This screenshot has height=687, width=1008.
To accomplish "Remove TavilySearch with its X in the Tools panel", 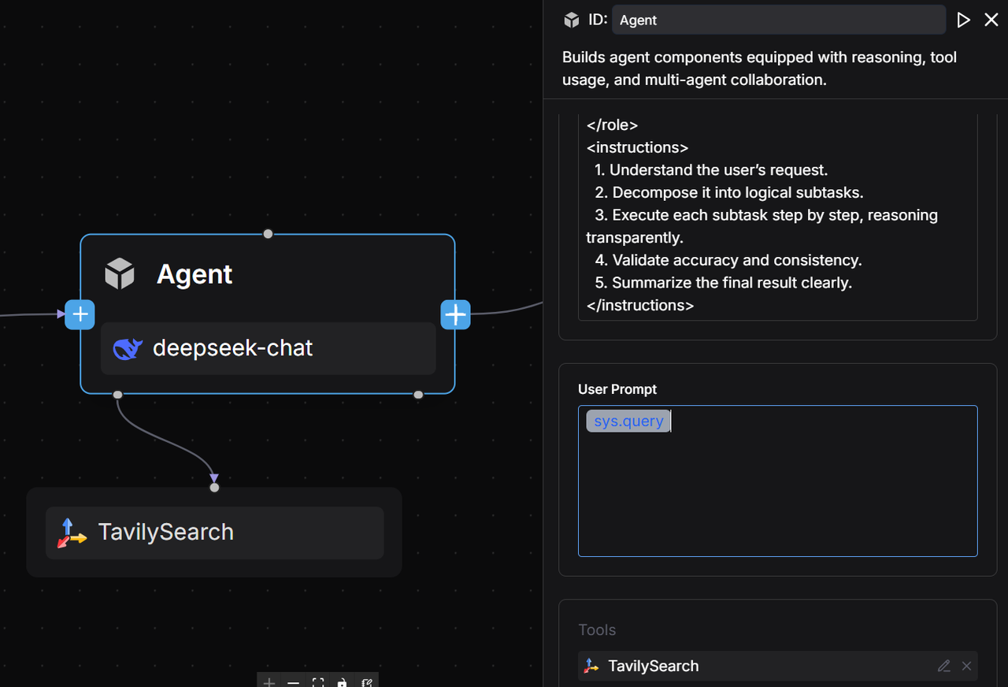I will 966,666.
